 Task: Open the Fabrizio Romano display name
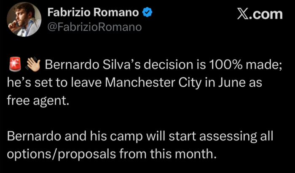click(x=93, y=13)
